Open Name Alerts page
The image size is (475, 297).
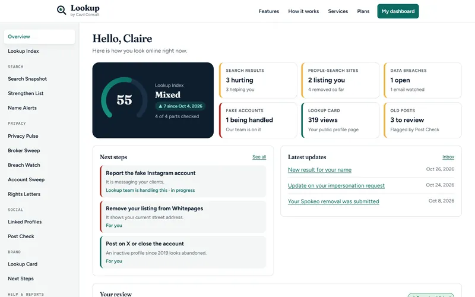pos(39,108)
